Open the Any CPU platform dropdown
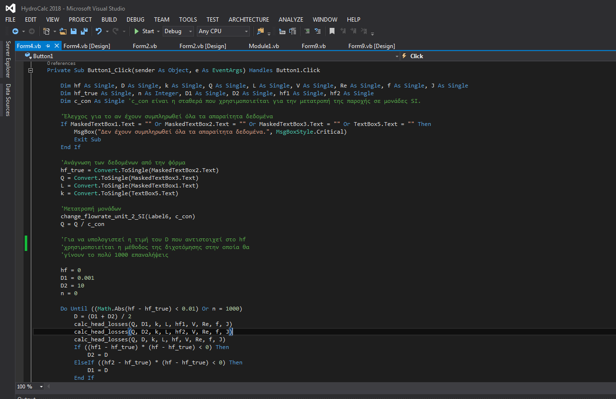The height and width of the screenshot is (399, 616). point(246,31)
